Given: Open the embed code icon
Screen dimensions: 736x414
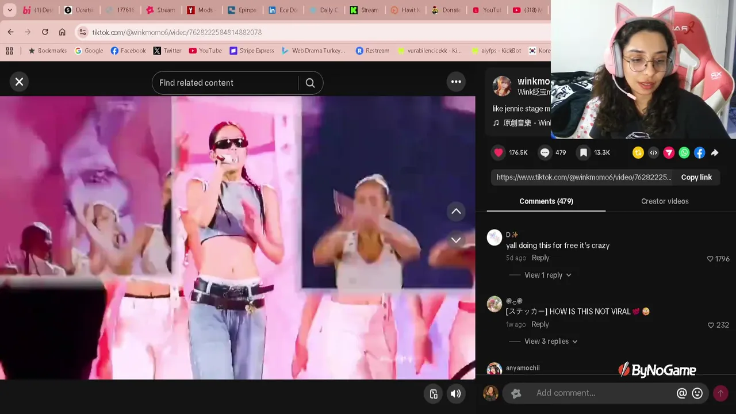Looking at the screenshot, I should coord(653,152).
